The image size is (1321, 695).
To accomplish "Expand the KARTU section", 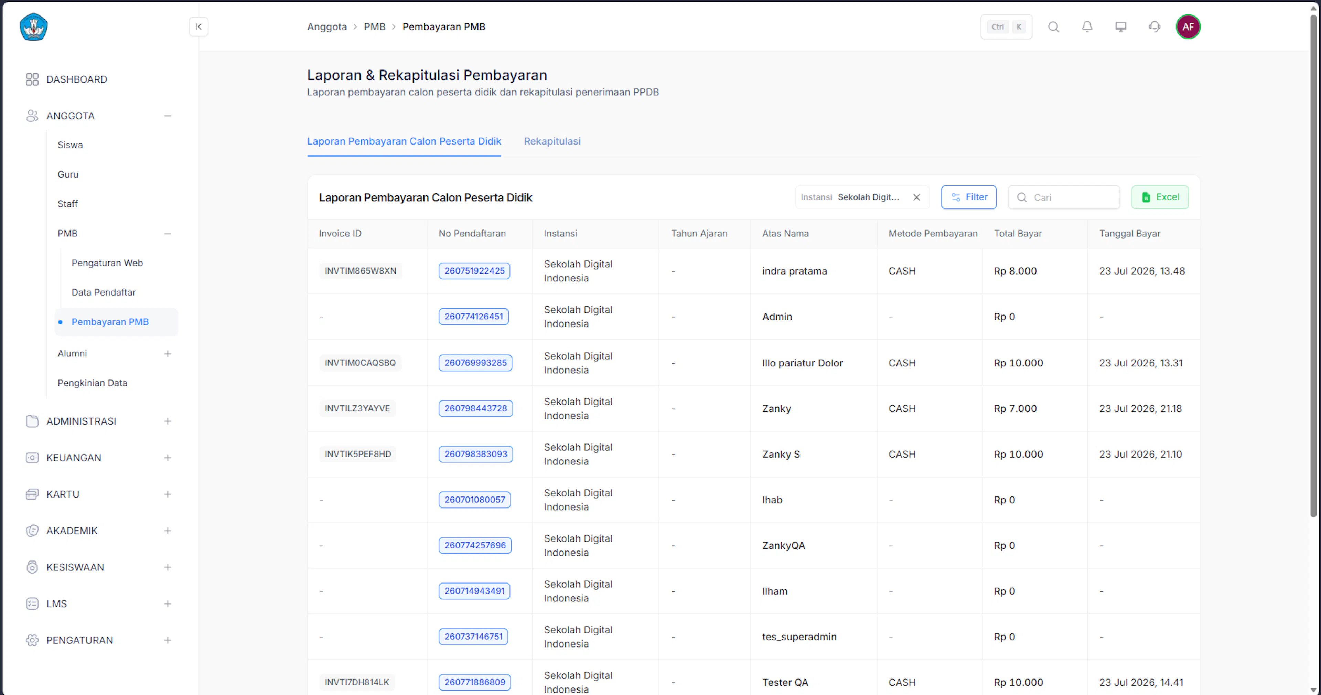I will 168,494.
